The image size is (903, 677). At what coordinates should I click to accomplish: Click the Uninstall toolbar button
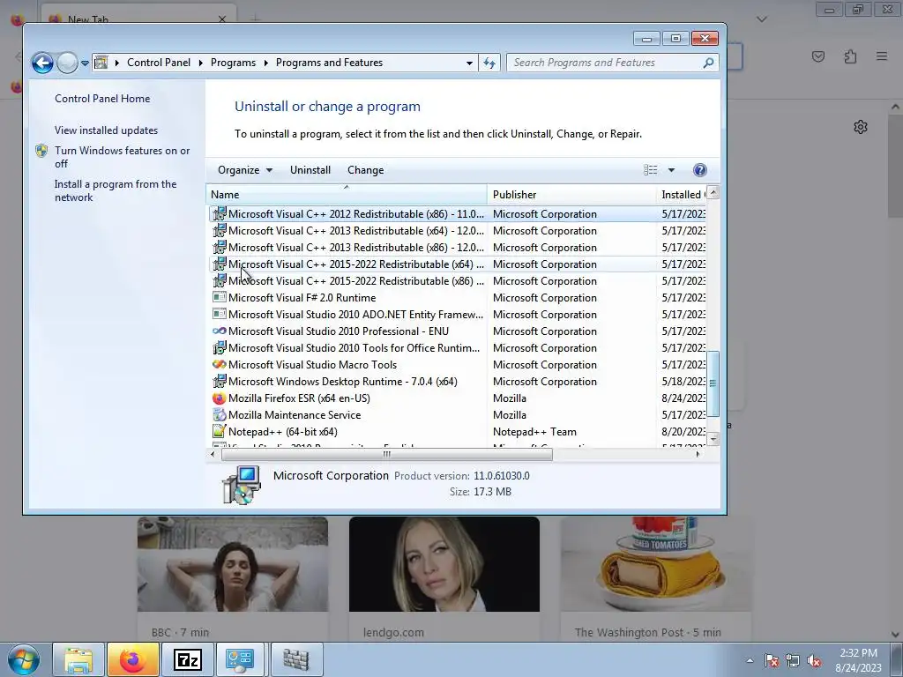(x=310, y=170)
